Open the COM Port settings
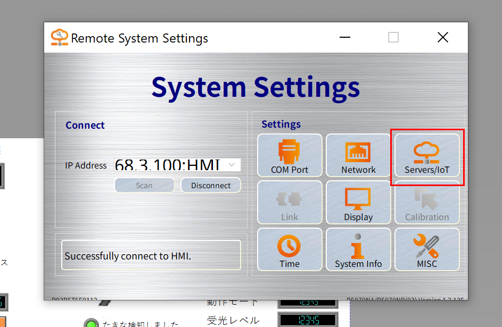The height and width of the screenshot is (327, 502). [290, 155]
